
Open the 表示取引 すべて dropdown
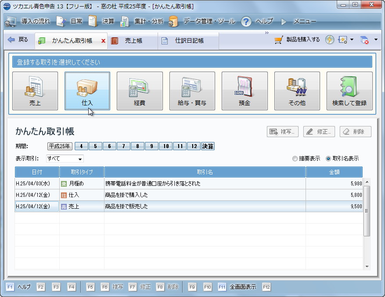(x=65, y=159)
